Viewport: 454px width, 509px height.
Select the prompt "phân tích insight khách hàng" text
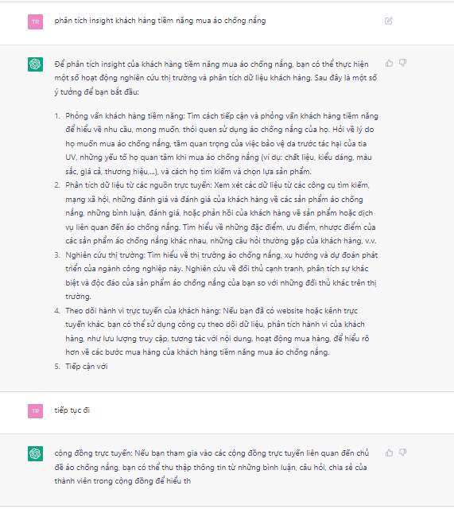point(160,21)
